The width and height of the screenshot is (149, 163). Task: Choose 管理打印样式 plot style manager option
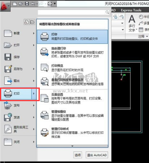[72, 133]
